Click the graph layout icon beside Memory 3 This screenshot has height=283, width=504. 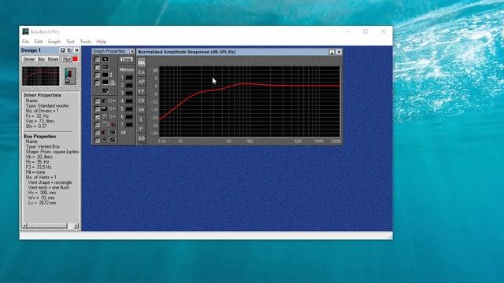tap(105, 91)
